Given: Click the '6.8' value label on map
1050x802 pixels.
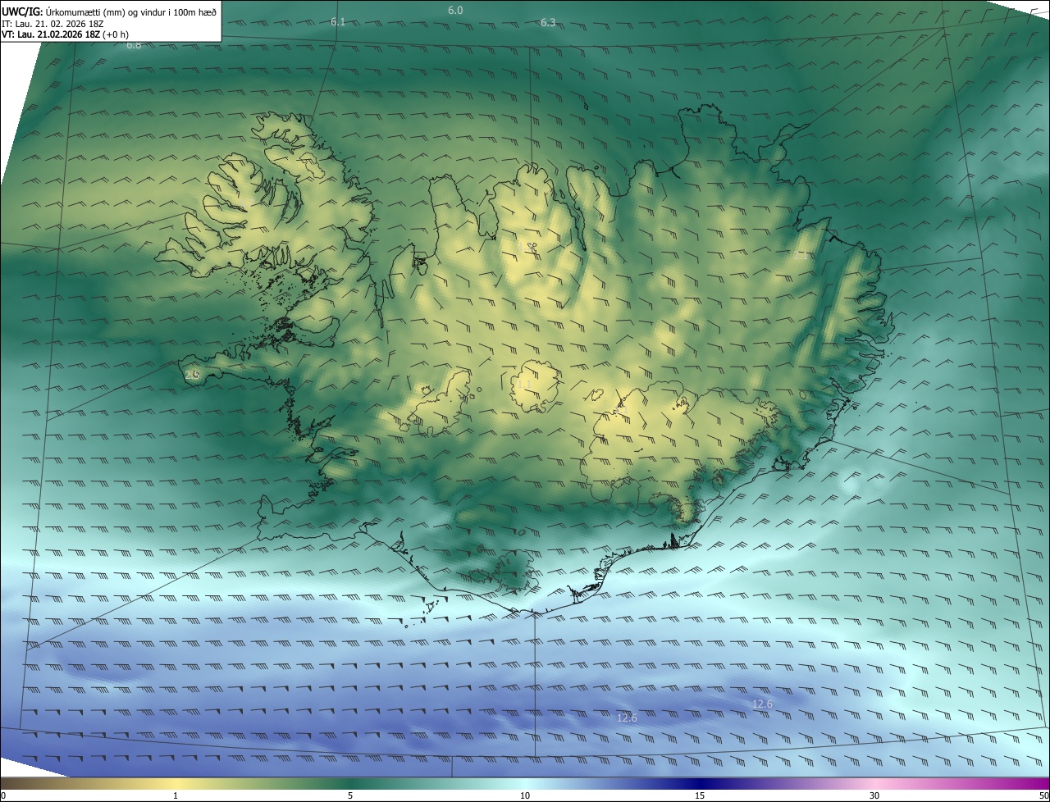Looking at the screenshot, I should [134, 45].
